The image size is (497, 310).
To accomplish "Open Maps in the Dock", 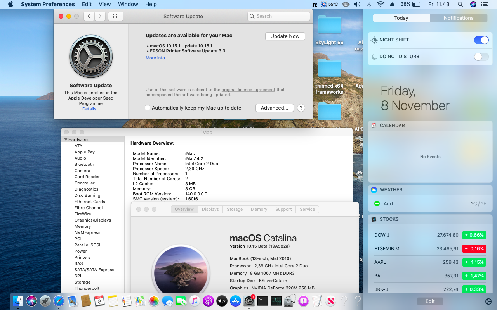I will coord(140,301).
